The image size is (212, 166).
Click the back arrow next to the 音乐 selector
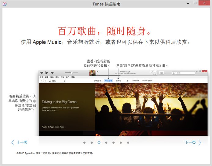pyautogui.click(x=42, y=81)
